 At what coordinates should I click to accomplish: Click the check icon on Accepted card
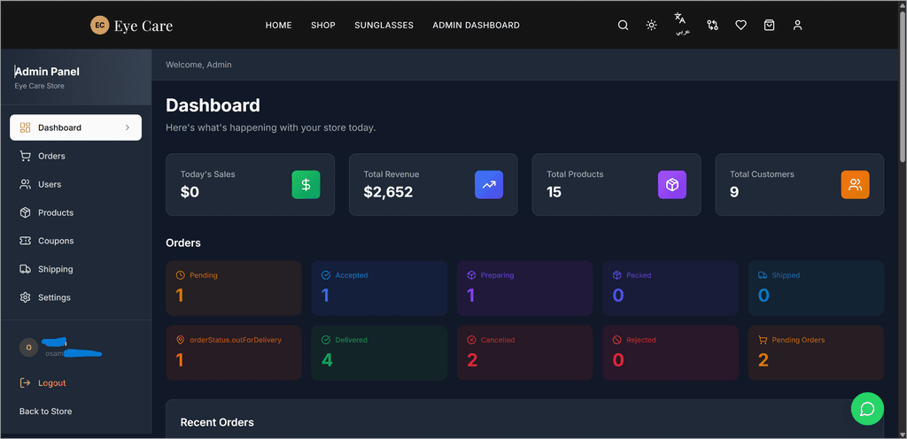tap(326, 275)
